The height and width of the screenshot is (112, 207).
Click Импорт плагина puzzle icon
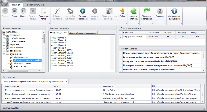[x=133, y=11]
